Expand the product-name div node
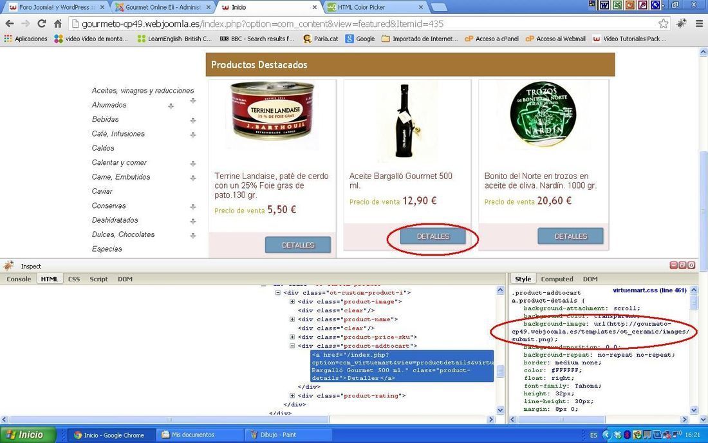Viewport: 708px width, 443px height. [292, 319]
